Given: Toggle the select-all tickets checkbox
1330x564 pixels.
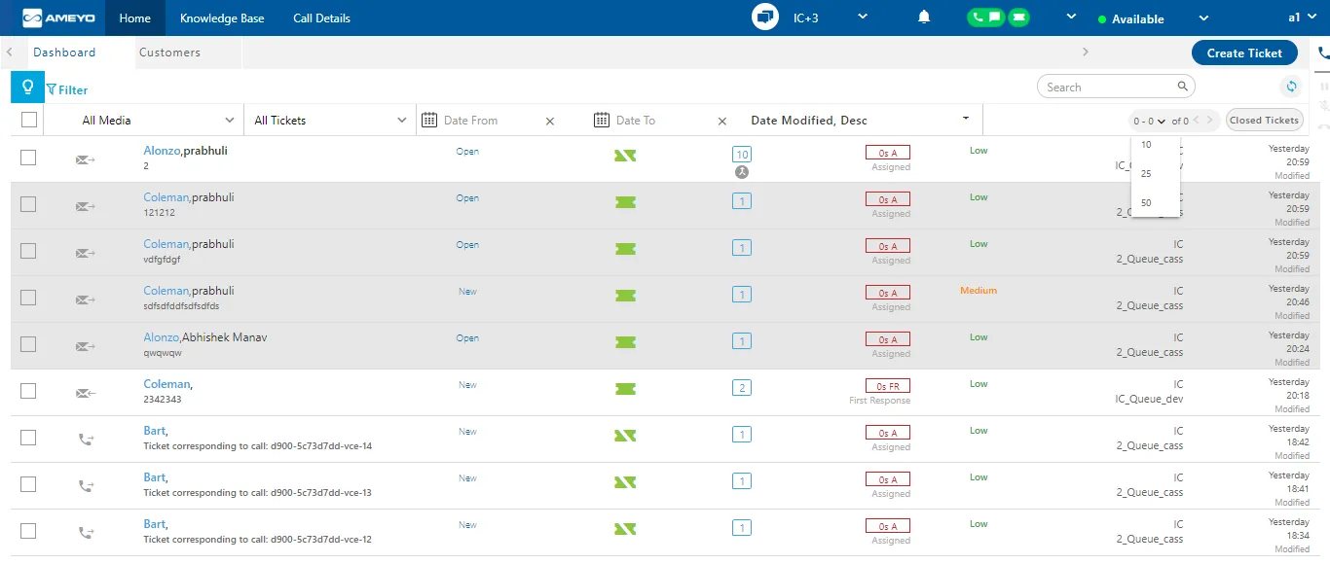Looking at the screenshot, I should [29, 120].
